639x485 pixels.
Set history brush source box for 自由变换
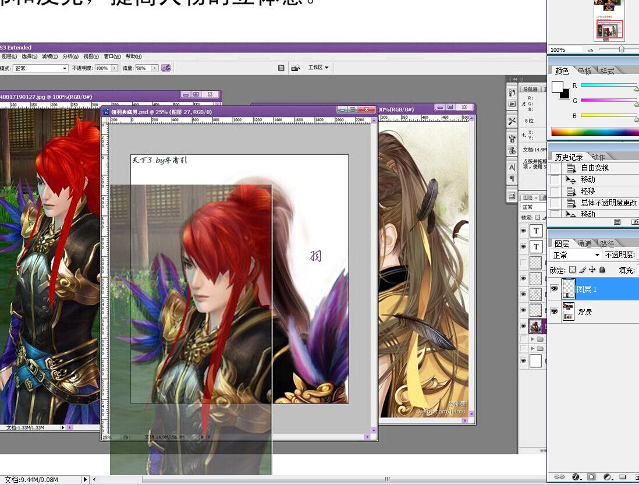pos(555,168)
